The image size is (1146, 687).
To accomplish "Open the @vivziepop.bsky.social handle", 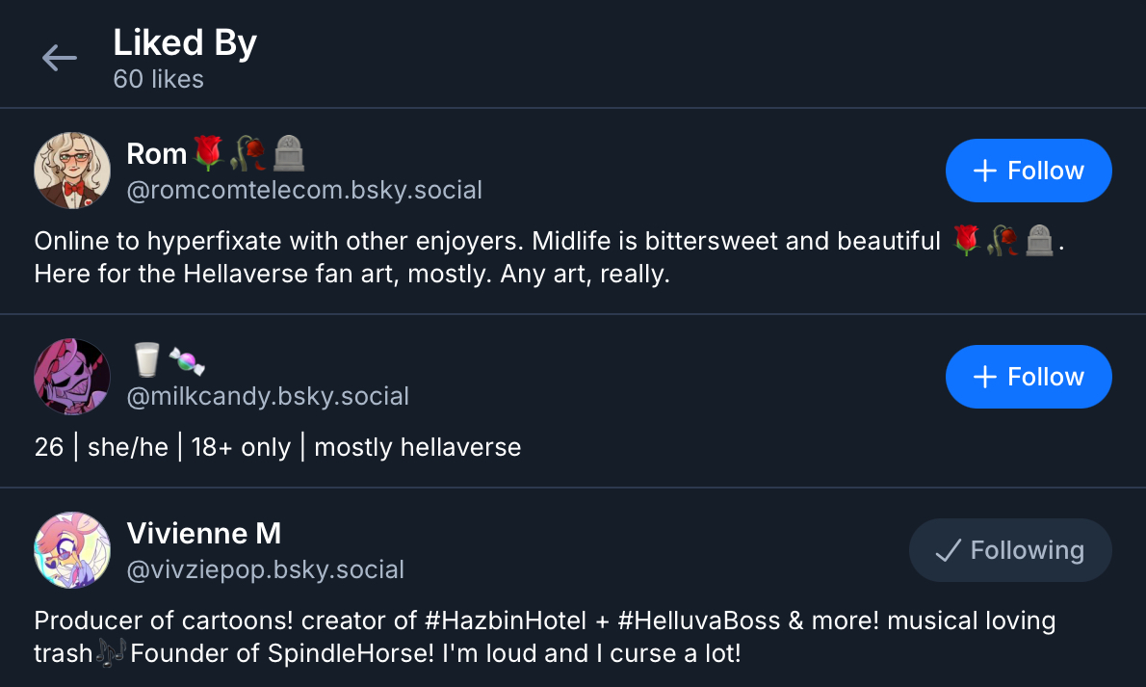I will click(265, 569).
